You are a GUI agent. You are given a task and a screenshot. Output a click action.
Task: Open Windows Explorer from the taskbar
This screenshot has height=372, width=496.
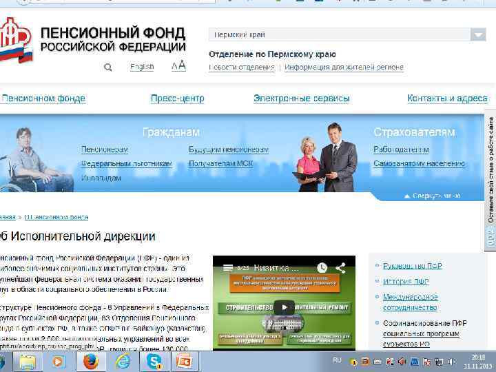pyautogui.click(x=28, y=362)
